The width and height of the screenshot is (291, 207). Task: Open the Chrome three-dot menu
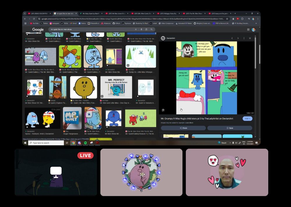pyautogui.click(x=258, y=19)
